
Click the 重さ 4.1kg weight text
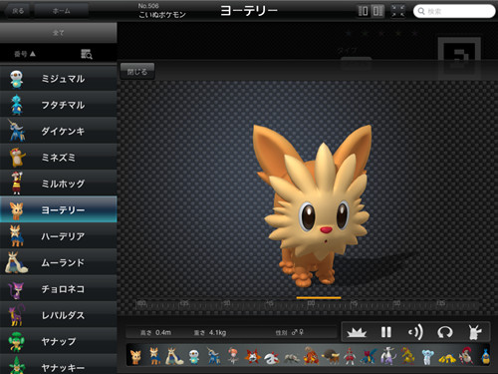pyautogui.click(x=210, y=332)
